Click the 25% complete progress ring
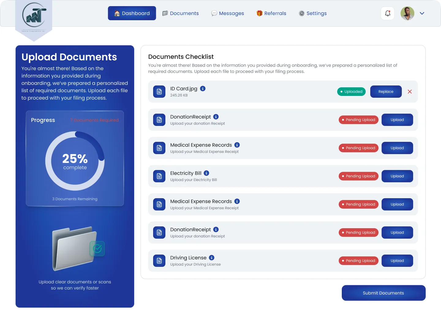Viewport: 441px width, 314px height. [75, 161]
